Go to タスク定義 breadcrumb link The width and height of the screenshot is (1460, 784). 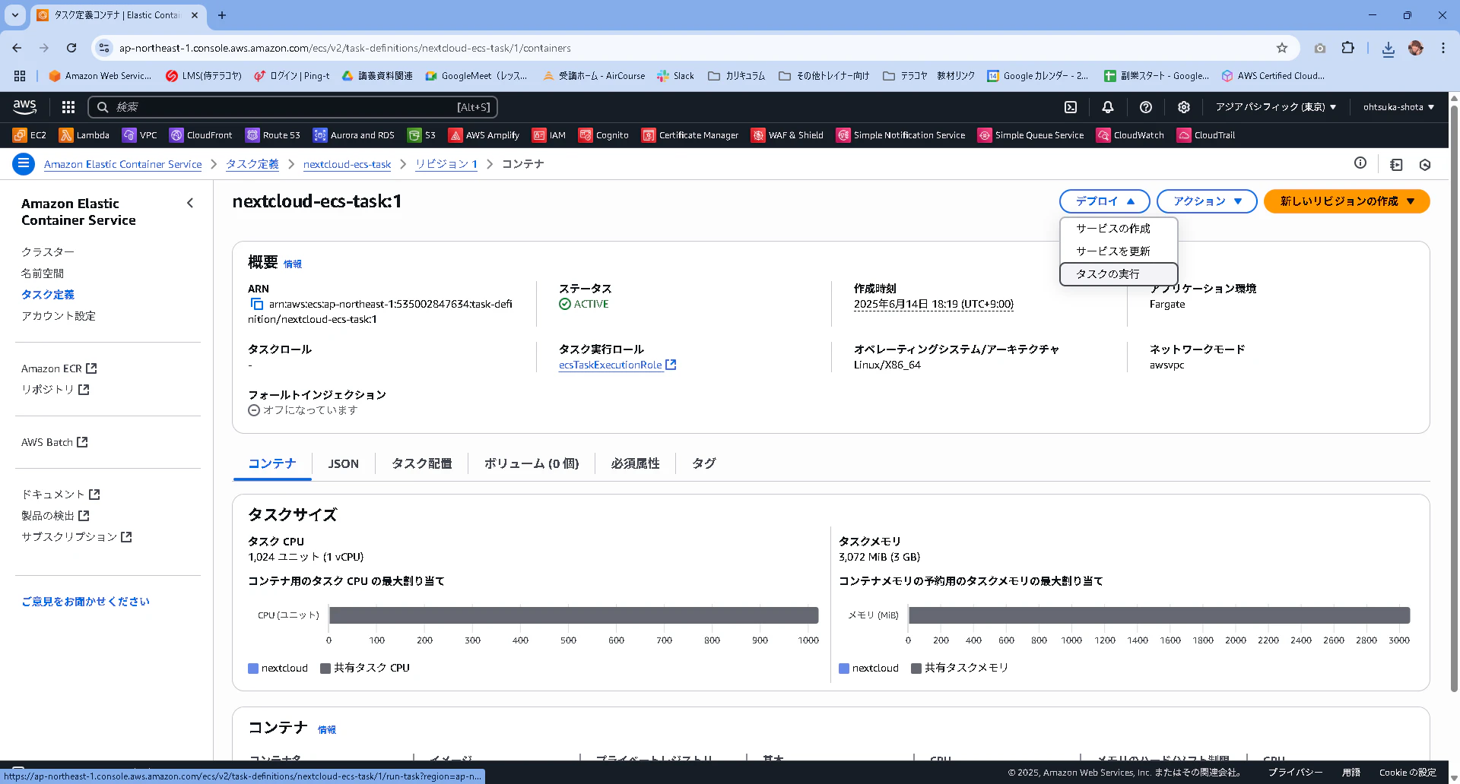(x=252, y=164)
